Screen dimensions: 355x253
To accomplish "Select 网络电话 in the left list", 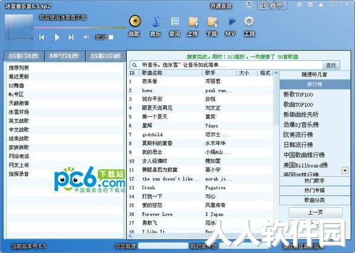I will [x=19, y=156].
